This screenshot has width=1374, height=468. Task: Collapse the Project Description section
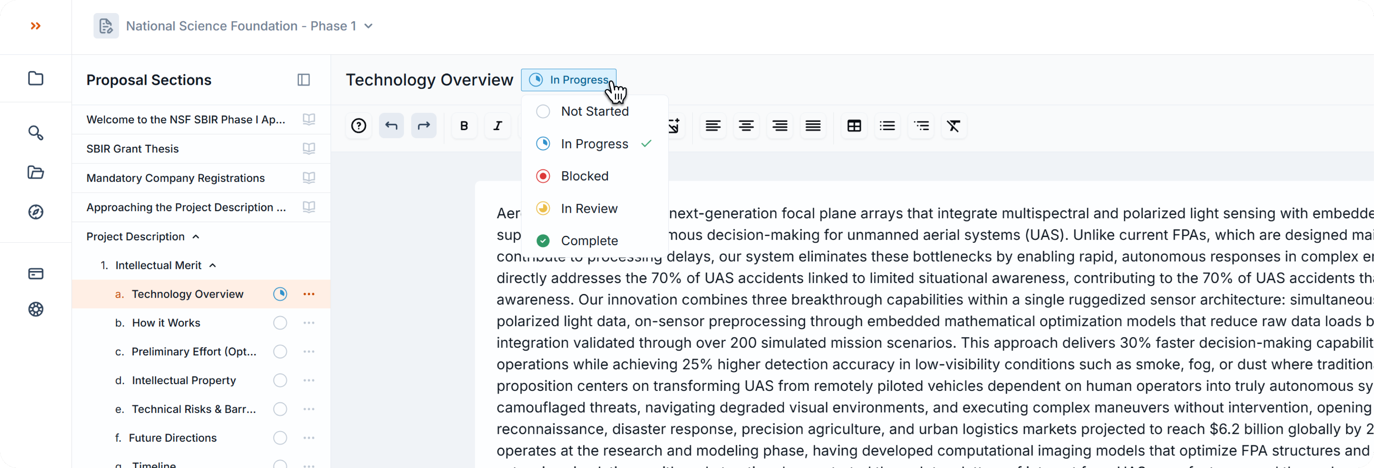click(196, 237)
